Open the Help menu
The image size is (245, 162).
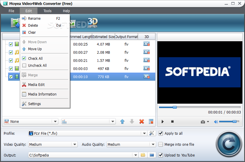(66, 11)
